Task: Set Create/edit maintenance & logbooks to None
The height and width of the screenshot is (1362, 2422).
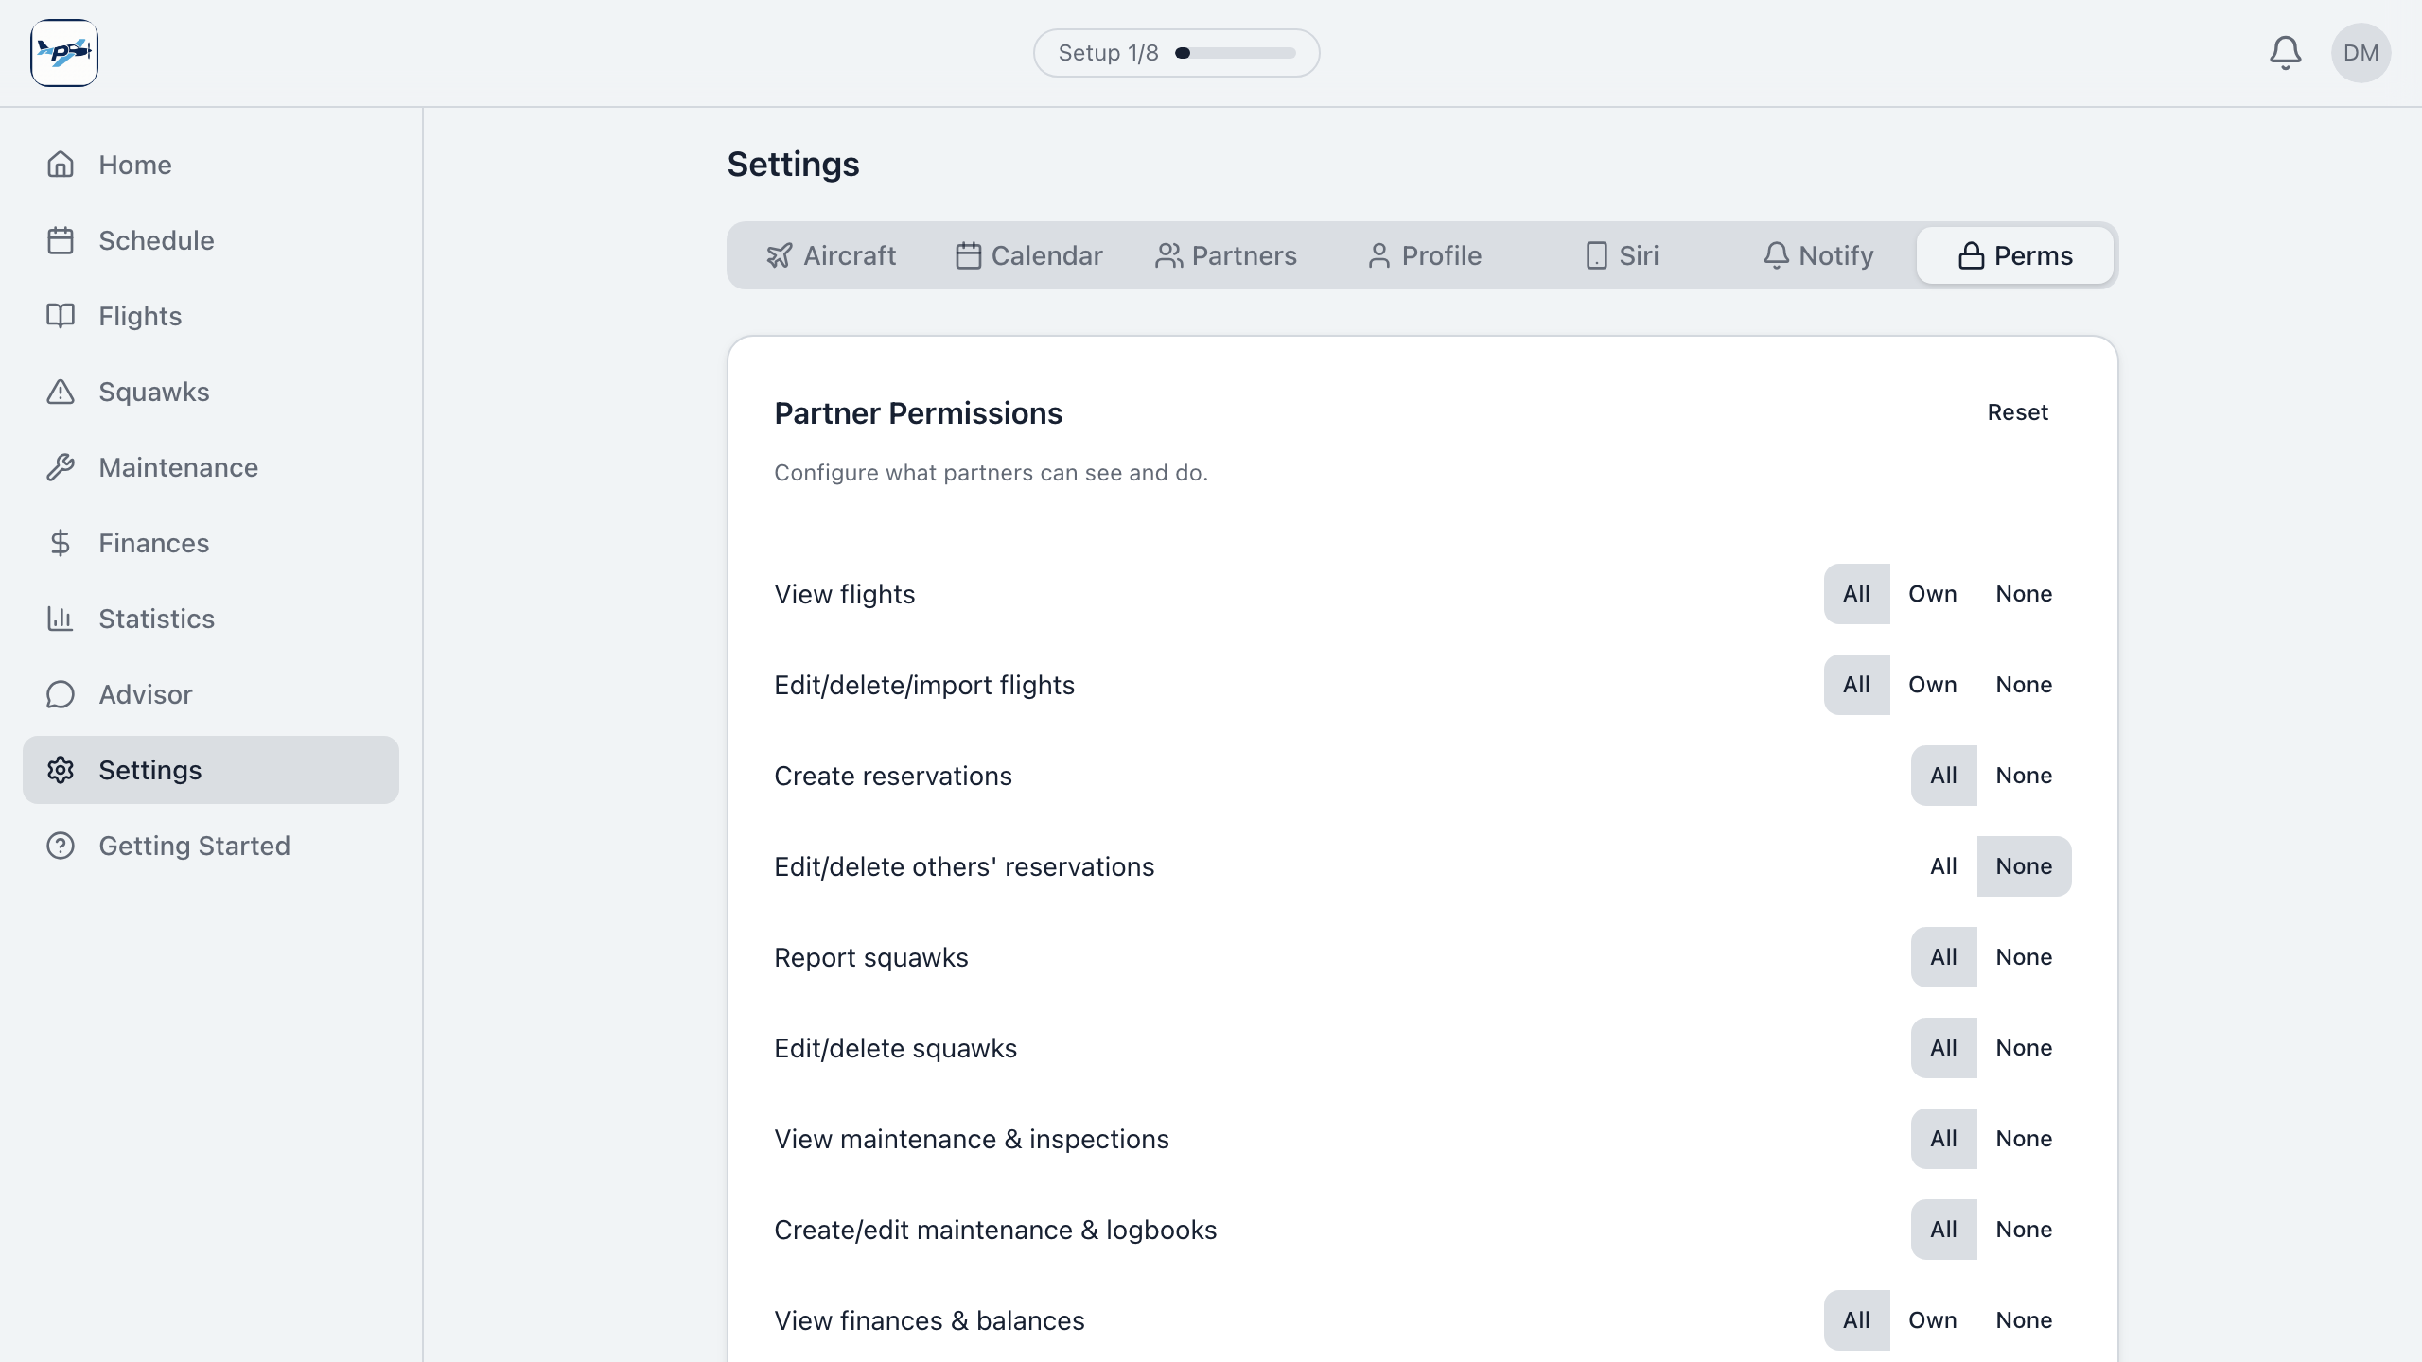Action: 2024,1230
